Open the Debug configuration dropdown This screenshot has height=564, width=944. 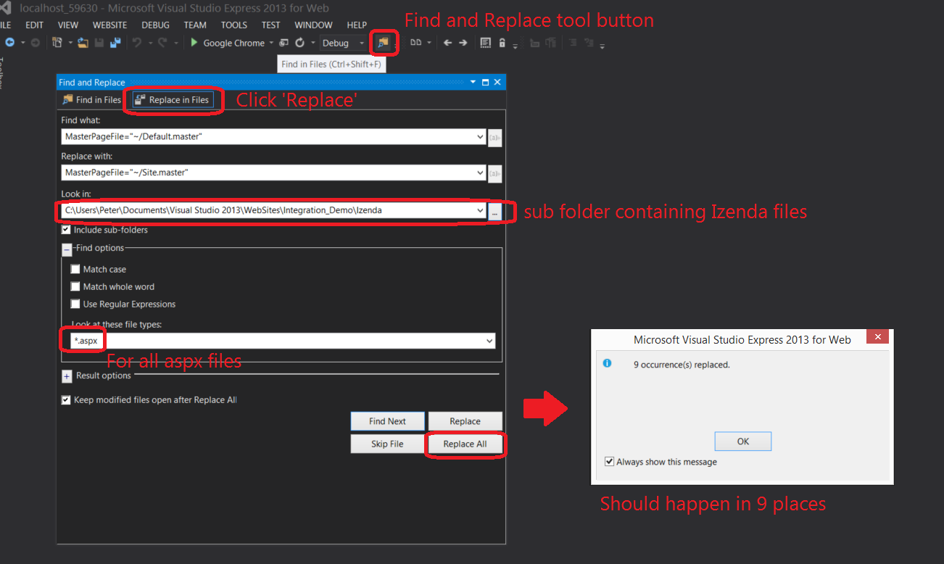[x=361, y=43]
